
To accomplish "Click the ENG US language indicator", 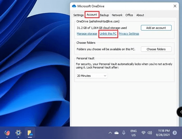I will point(133,133).
